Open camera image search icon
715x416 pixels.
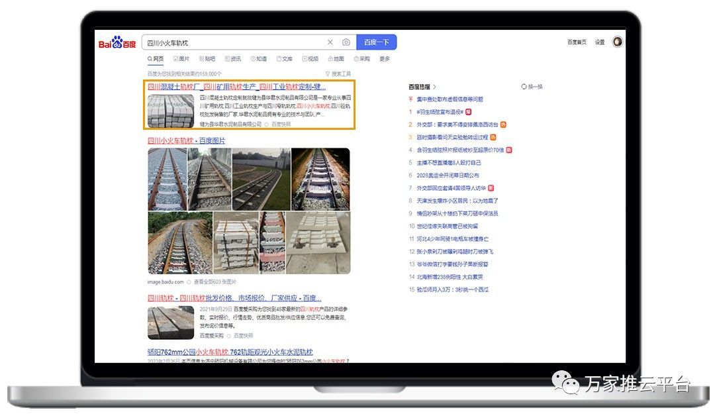pos(346,42)
